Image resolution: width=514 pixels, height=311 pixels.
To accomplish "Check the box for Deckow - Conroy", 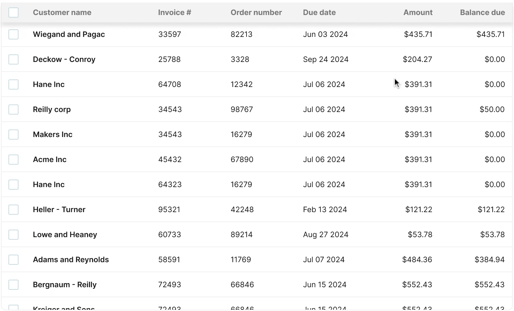I will (x=13, y=59).
